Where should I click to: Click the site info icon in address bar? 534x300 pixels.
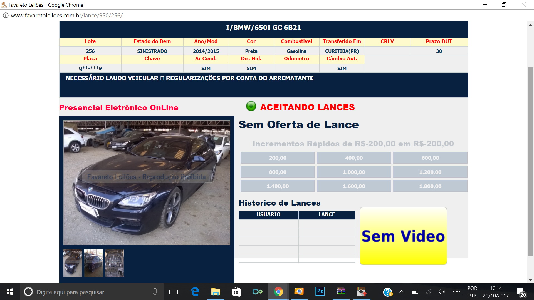(x=5, y=16)
